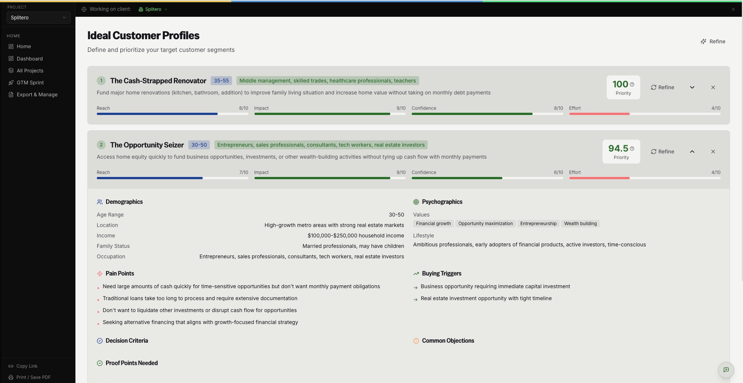This screenshot has height=383, width=743.
Task: Click the 35-55 age badge
Action: pos(221,81)
